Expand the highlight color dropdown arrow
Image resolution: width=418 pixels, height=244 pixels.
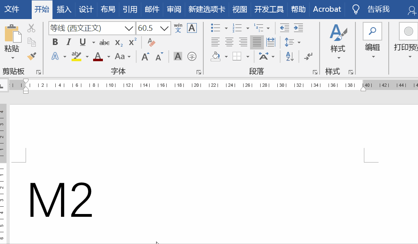(x=87, y=57)
